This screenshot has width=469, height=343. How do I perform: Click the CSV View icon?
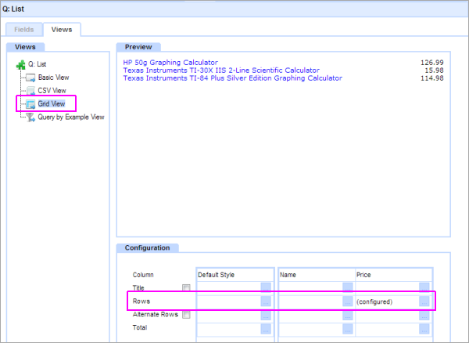point(30,91)
